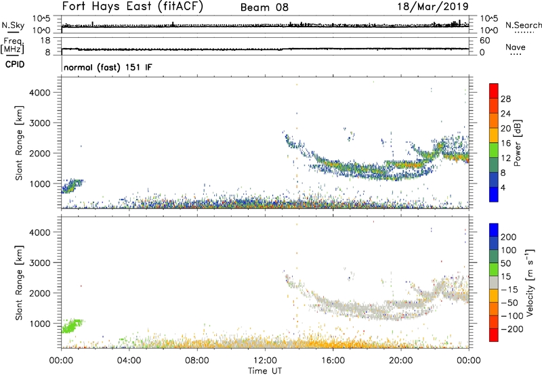The image size is (542, 375).
Task: Select the dark blue Power colorbar segment
Action: coord(493,196)
